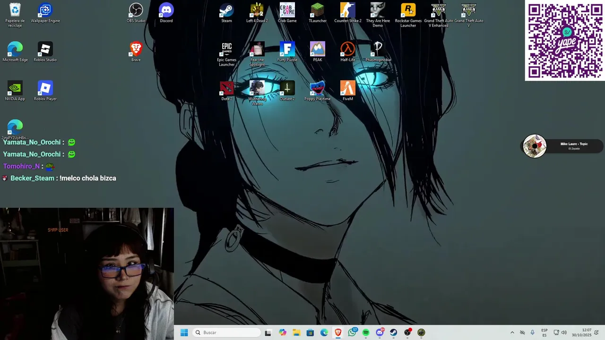Select the Brave browser desktop icon
The width and height of the screenshot is (605, 340).
click(x=136, y=52)
